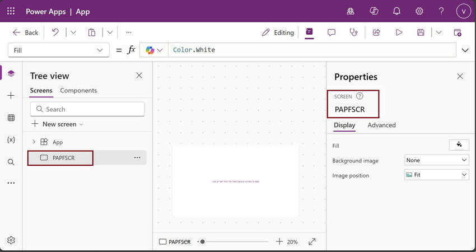This screenshot has height=252, width=476.
Task: Click the PAPFSCR name in Properties
Action: coord(349,110)
